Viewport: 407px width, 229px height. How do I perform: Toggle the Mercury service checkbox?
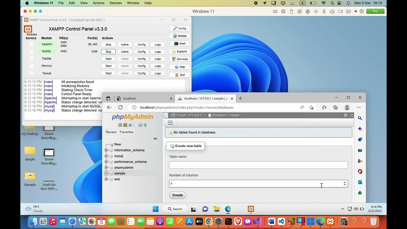[x=31, y=66]
